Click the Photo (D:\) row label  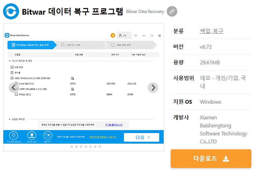(25, 94)
